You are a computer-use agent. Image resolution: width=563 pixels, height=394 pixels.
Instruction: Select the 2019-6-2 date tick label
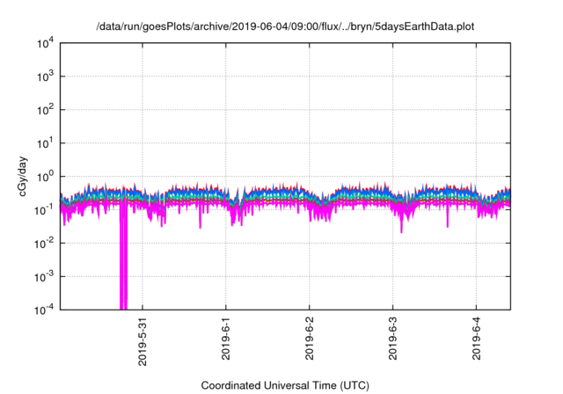[x=309, y=338]
